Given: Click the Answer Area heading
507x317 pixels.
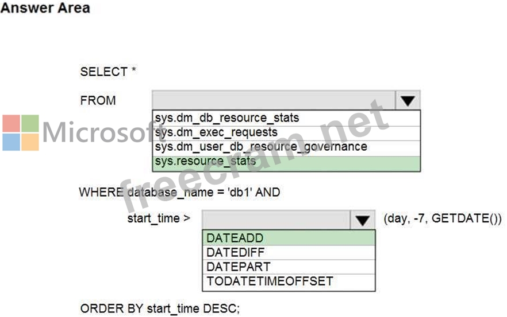Looking at the screenshot, I should click(x=46, y=9).
